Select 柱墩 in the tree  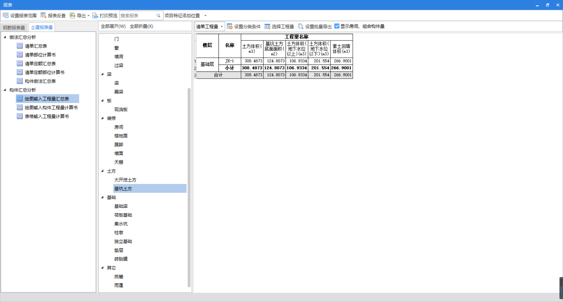click(x=119, y=233)
